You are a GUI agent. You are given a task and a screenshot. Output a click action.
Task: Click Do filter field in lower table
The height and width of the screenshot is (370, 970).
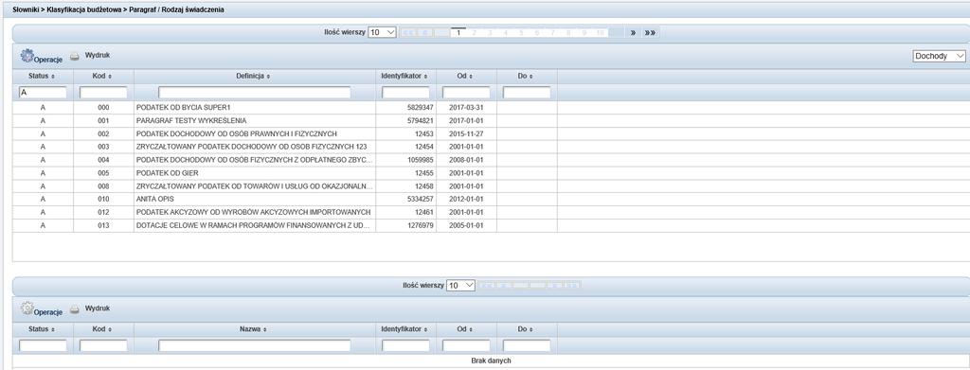(x=527, y=346)
